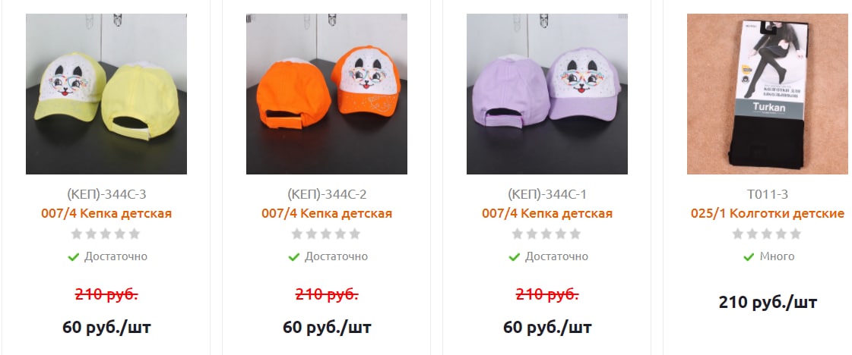Give T011-3 tights two stars
This screenshot has width=852, height=355.
[x=752, y=234]
